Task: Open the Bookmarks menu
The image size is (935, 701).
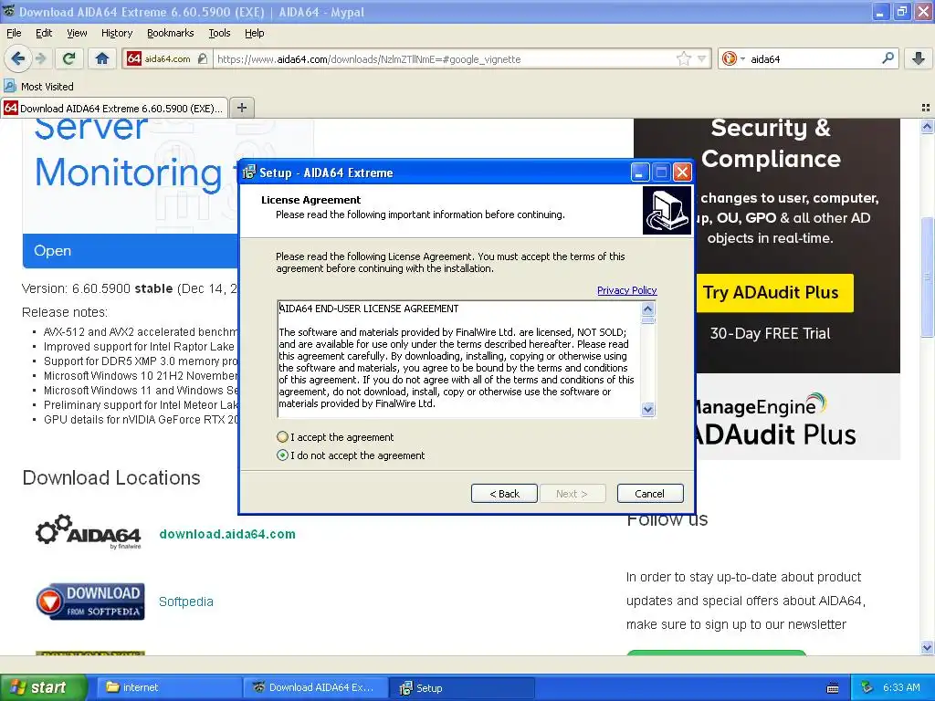Action: click(170, 33)
